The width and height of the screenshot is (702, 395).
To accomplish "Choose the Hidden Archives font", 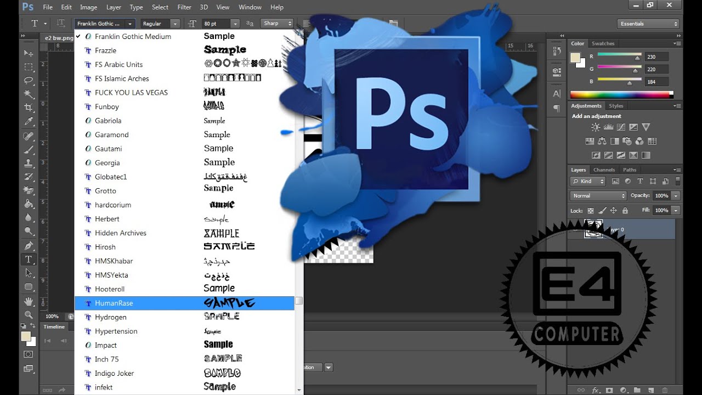I will point(184,233).
